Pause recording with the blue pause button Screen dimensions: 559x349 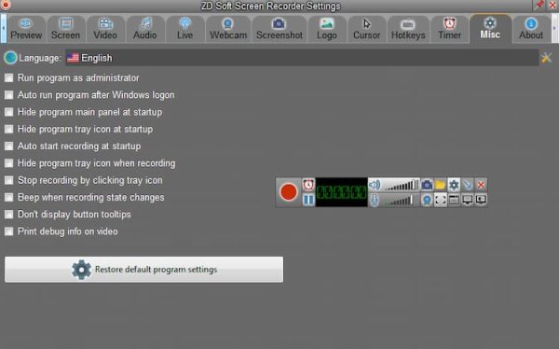pyautogui.click(x=308, y=200)
